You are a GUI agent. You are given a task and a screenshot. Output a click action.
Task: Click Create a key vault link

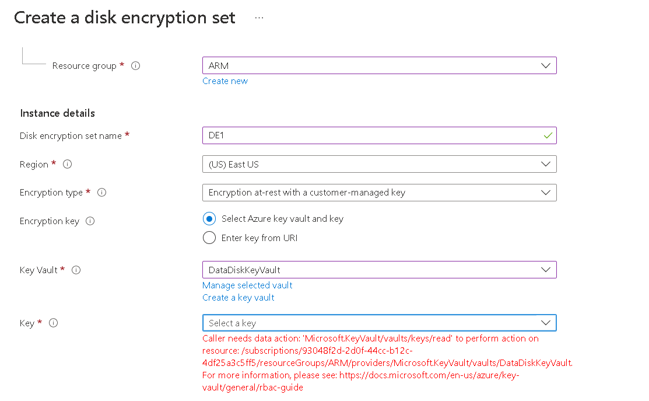pyautogui.click(x=238, y=298)
